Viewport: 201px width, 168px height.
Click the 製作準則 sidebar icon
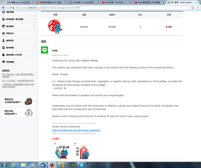click(3, 48)
